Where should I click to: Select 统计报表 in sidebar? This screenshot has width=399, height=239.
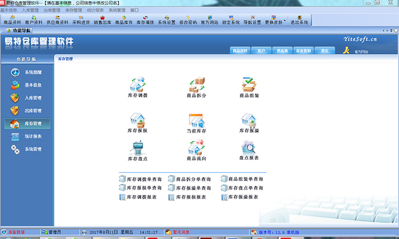[26, 136]
